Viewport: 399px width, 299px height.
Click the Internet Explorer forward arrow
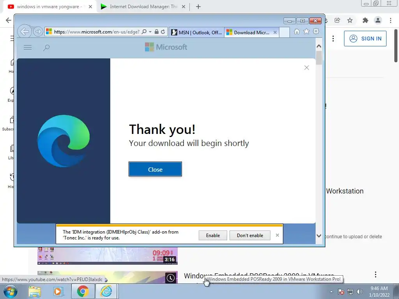pyautogui.click(x=38, y=32)
